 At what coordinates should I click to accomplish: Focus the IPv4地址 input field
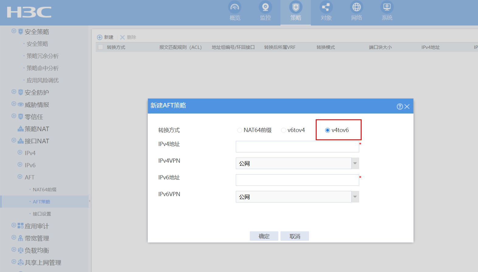297,147
